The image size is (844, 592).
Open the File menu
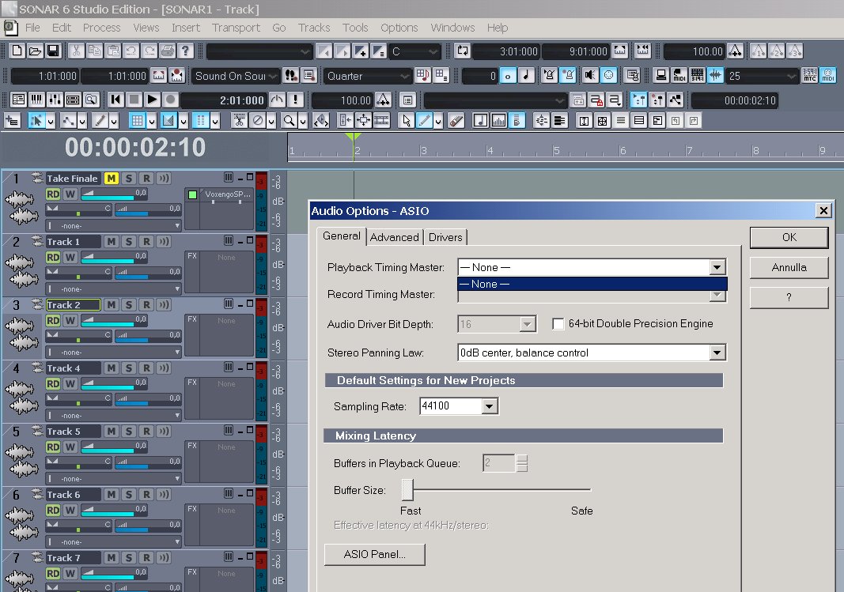click(32, 28)
